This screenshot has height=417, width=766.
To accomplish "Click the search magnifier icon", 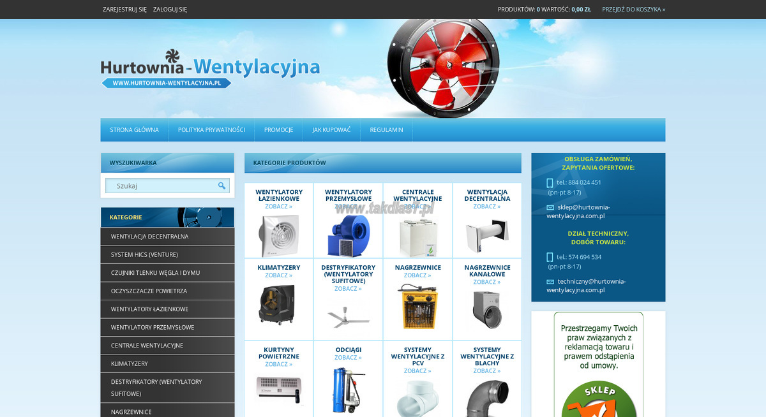I will coord(222,186).
